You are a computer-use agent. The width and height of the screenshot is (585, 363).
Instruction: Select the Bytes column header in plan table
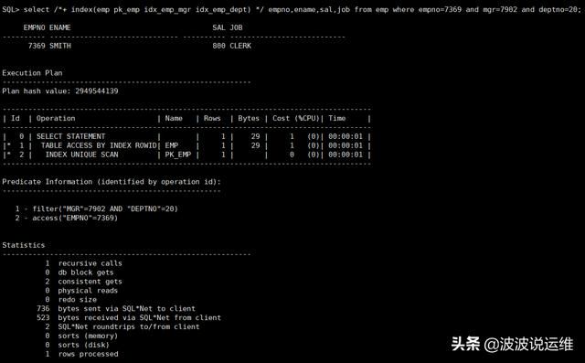click(x=249, y=118)
